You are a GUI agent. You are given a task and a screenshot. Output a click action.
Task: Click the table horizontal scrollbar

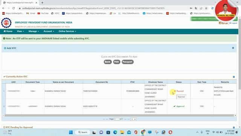pos(119,115)
